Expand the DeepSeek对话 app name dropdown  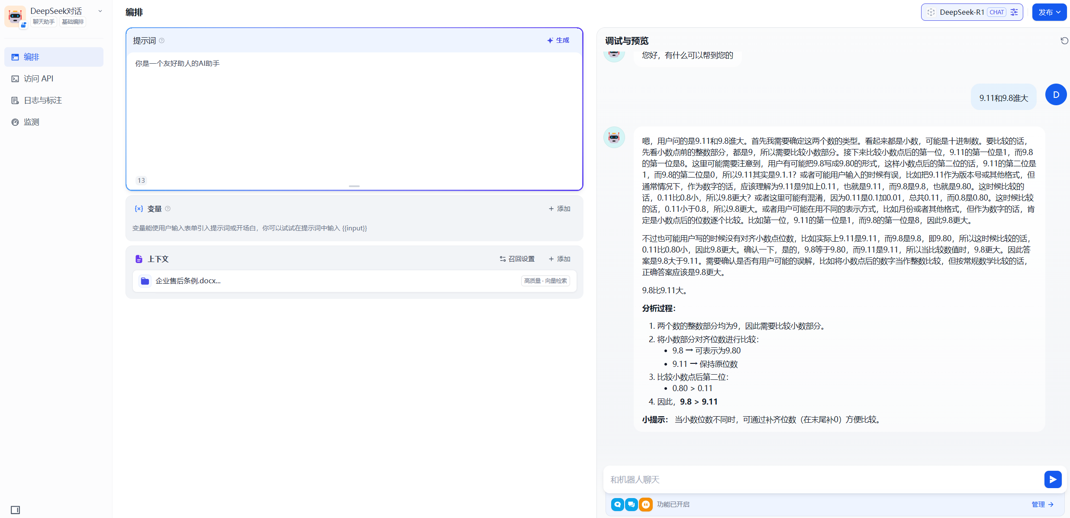tap(100, 11)
